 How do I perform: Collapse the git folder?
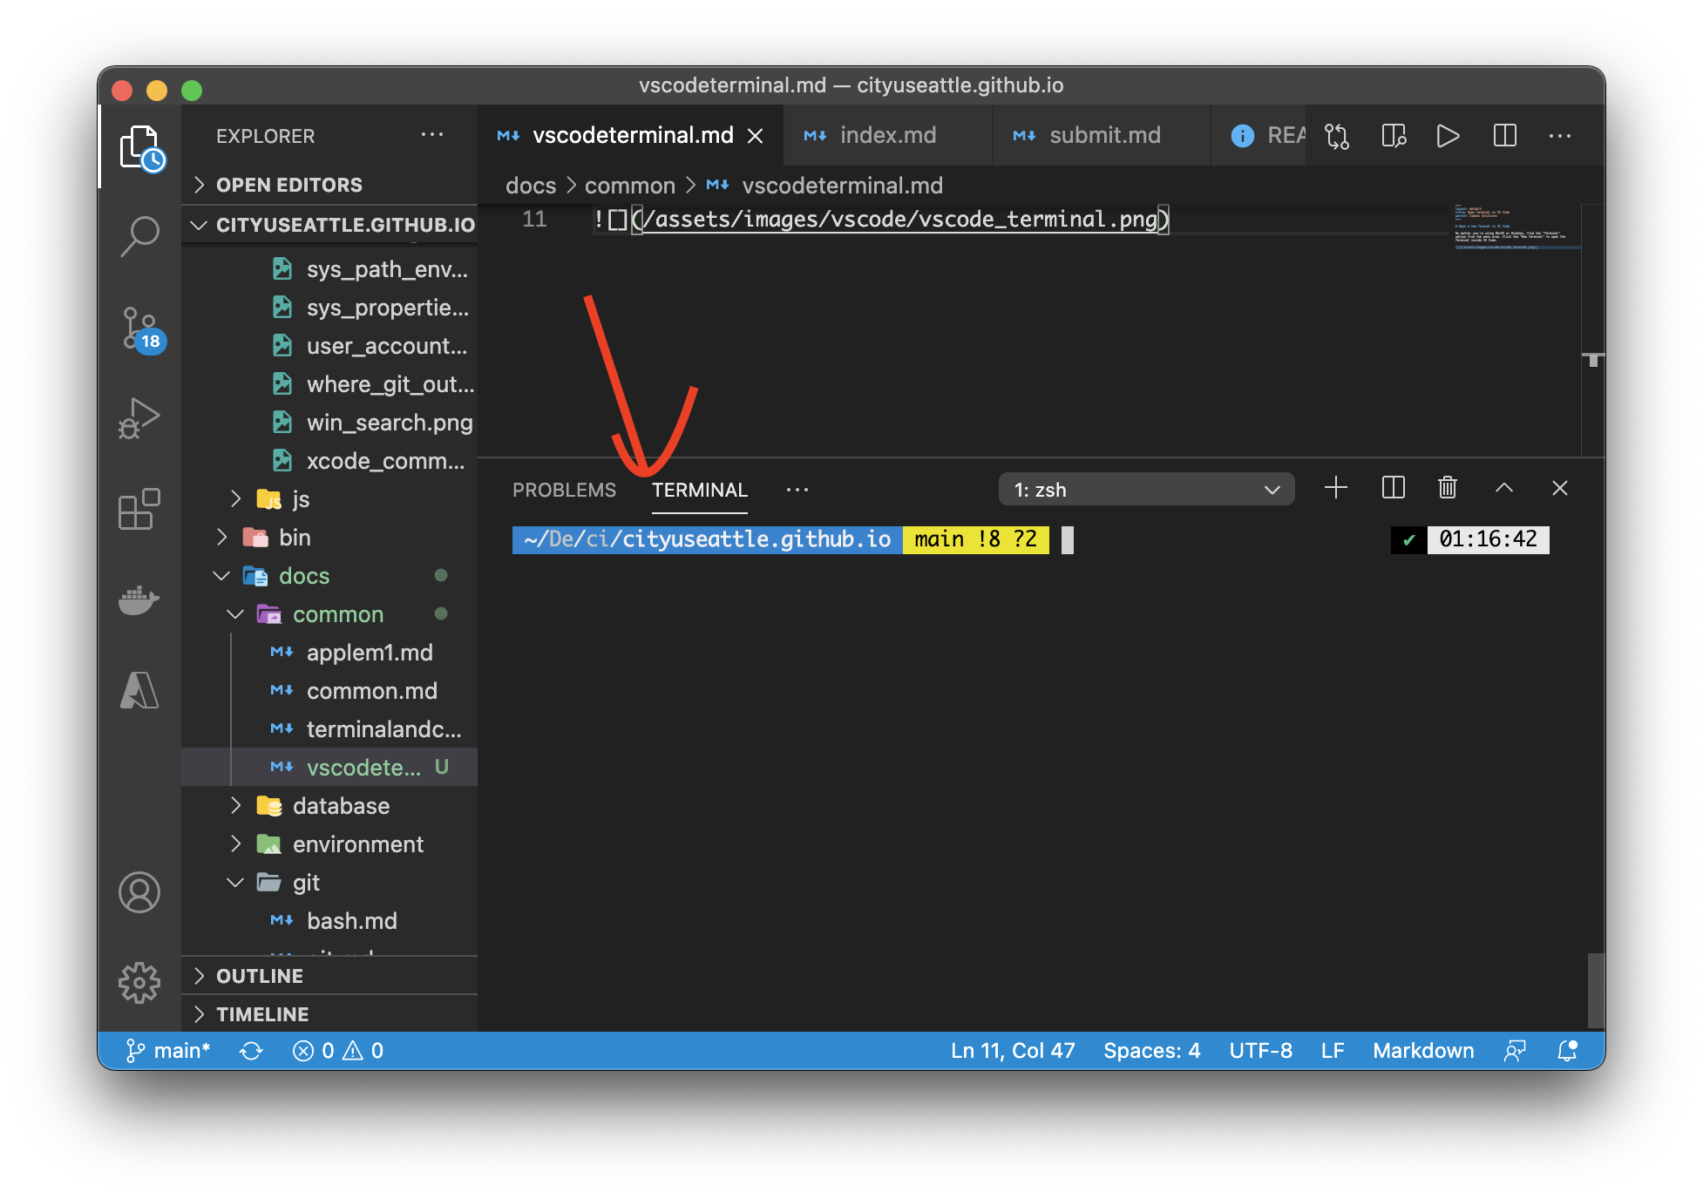[329, 883]
